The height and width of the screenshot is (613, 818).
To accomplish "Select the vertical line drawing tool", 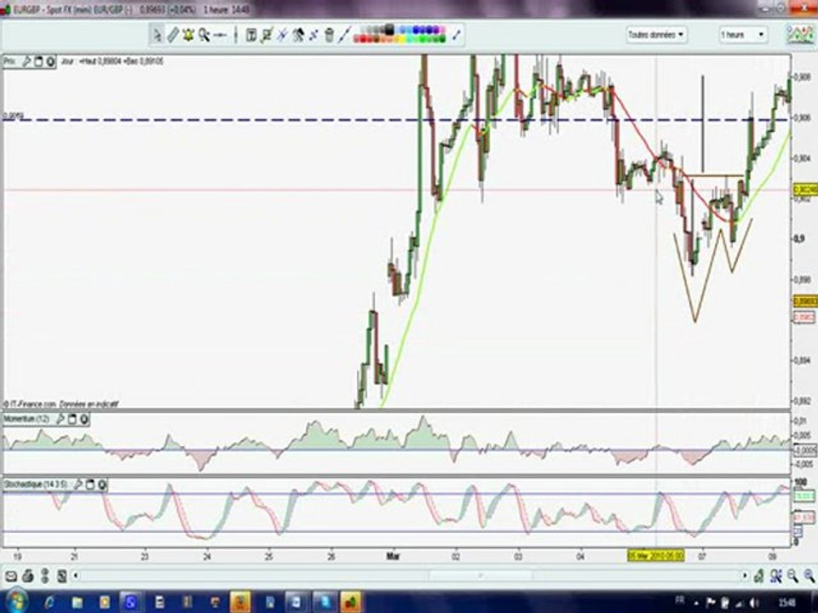I will (x=236, y=35).
